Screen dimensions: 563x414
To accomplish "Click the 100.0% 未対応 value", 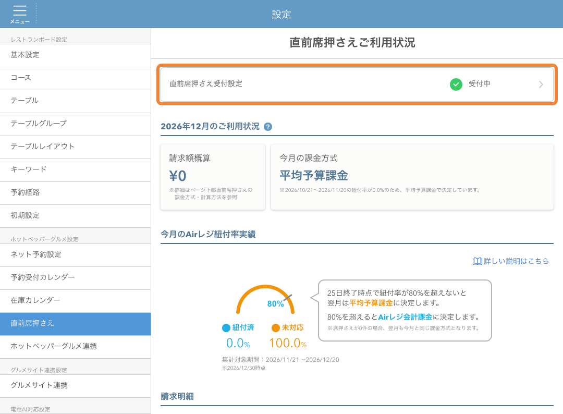I will tap(288, 343).
